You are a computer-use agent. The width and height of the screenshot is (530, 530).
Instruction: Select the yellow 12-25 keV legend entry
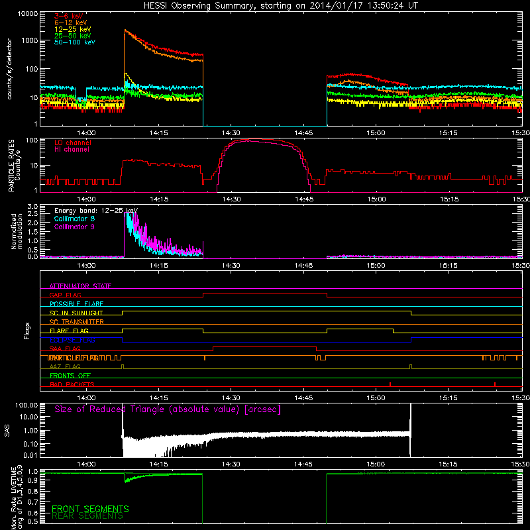(73, 29)
